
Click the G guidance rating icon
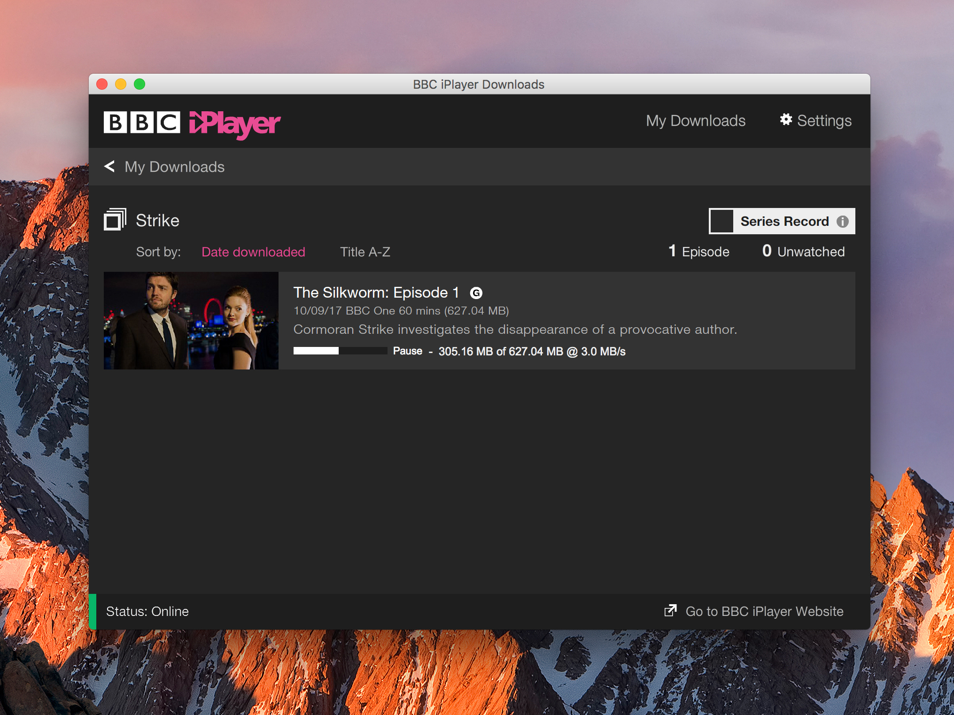pyautogui.click(x=476, y=293)
